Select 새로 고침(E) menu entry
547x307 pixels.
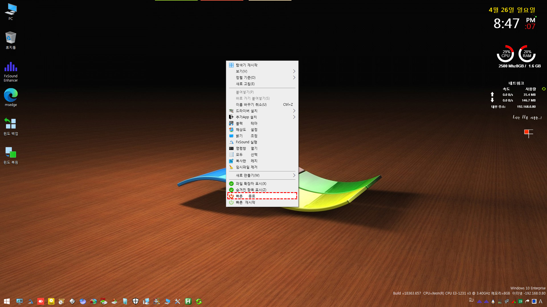coord(262,84)
